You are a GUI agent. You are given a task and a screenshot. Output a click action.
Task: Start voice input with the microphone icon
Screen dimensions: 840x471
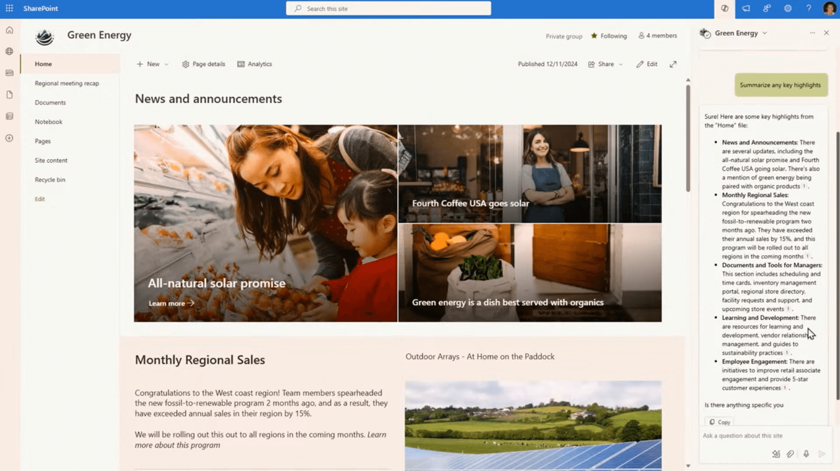point(806,454)
